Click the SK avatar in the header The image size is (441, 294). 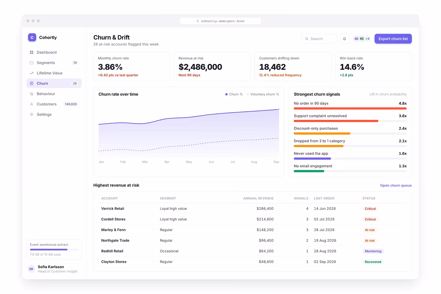356,39
